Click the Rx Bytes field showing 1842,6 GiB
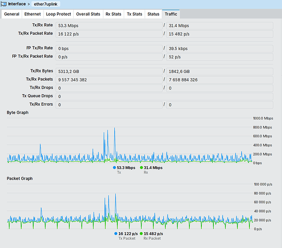Screen dimensions: 282x248 pyautogui.click(x=220, y=71)
